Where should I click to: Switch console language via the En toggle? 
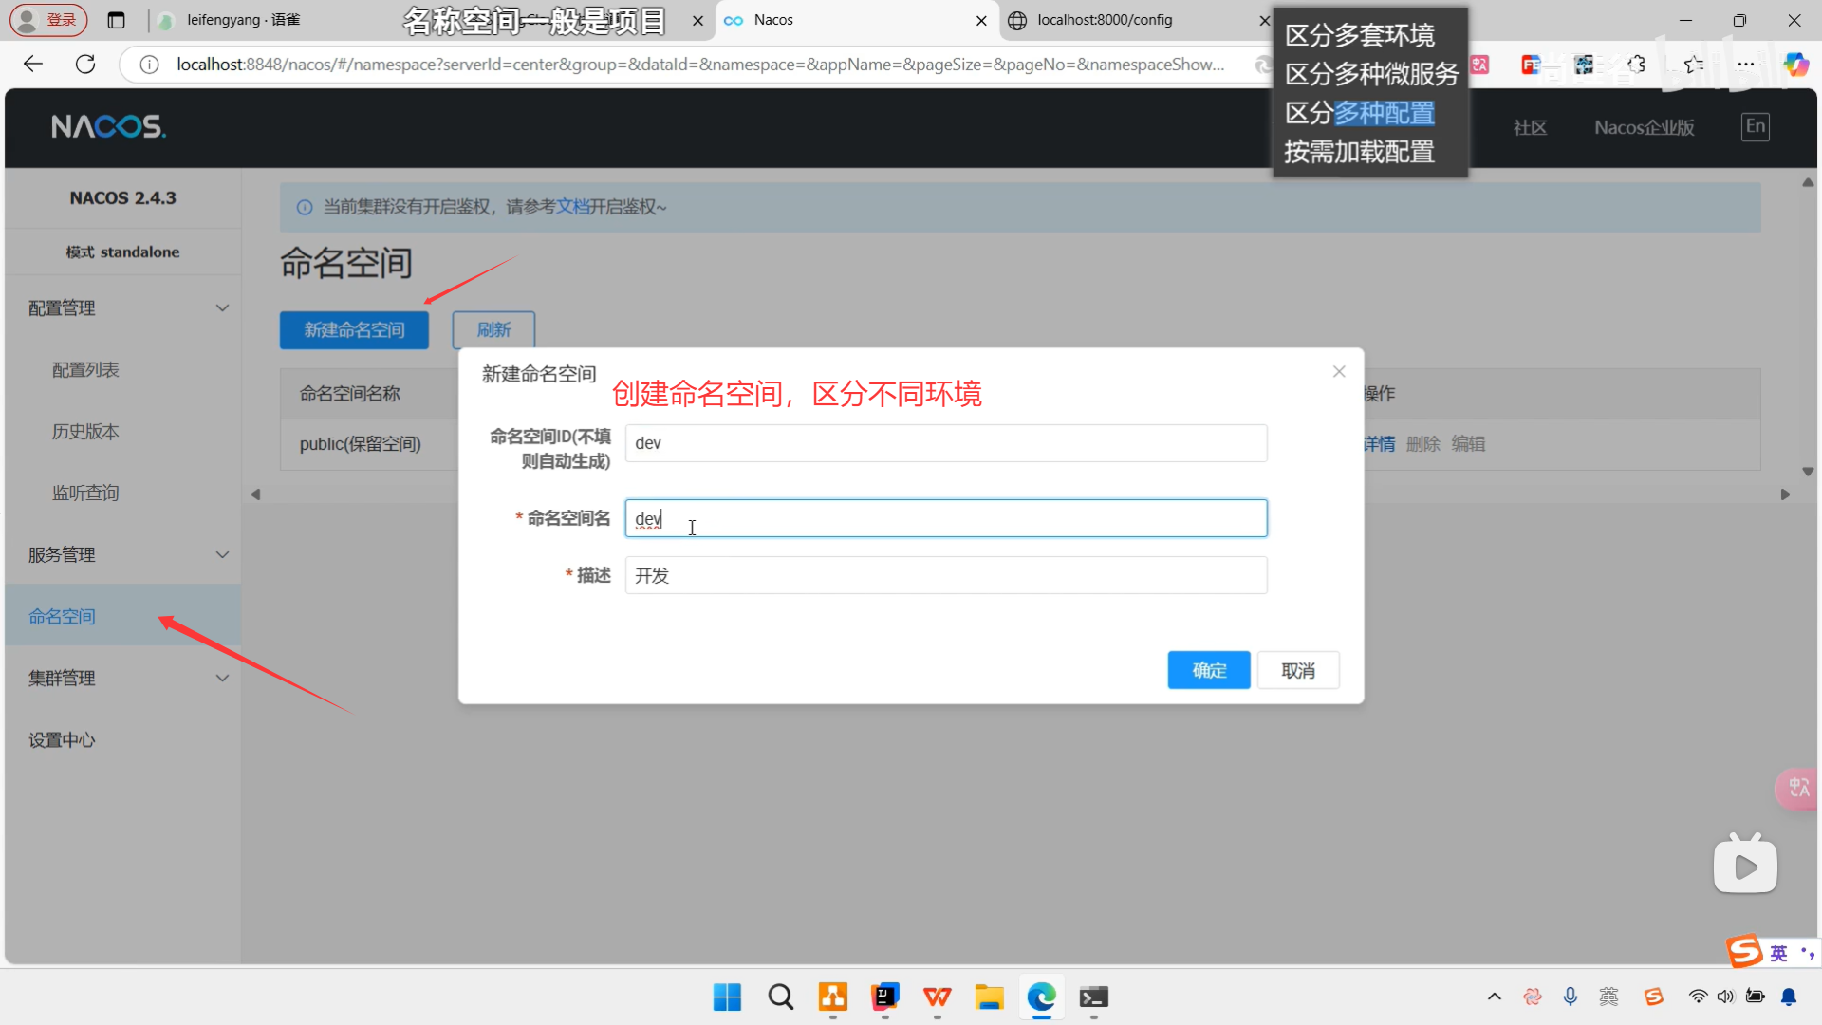(x=1756, y=126)
